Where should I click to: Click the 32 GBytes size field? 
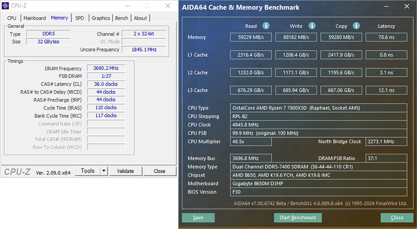[x=48, y=42]
